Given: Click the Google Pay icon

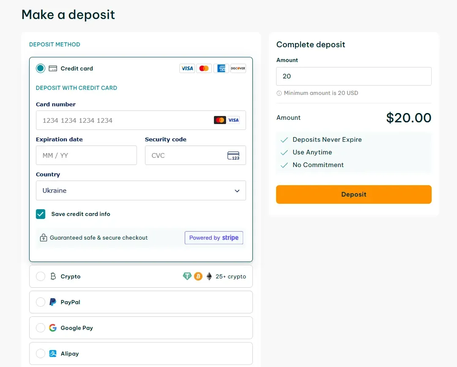Looking at the screenshot, I should point(52,328).
